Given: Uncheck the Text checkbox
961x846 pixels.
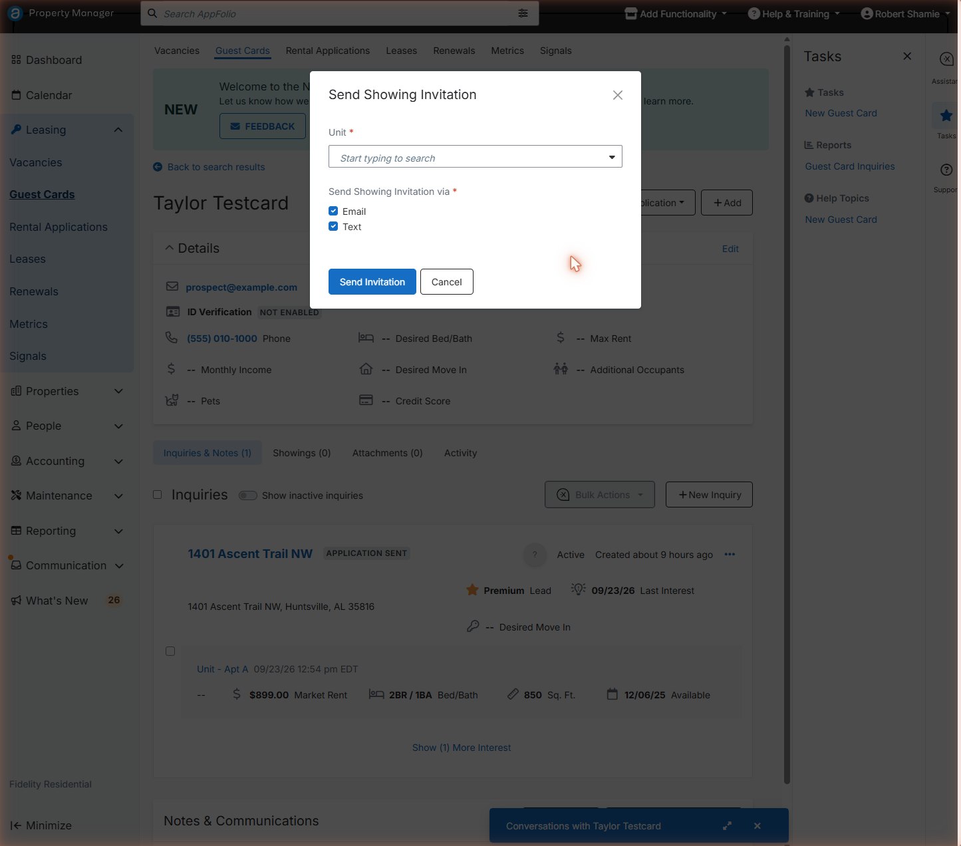Looking at the screenshot, I should tap(333, 226).
